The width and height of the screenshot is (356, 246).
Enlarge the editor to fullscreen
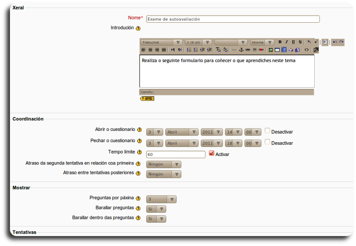pyautogui.click(x=316, y=50)
